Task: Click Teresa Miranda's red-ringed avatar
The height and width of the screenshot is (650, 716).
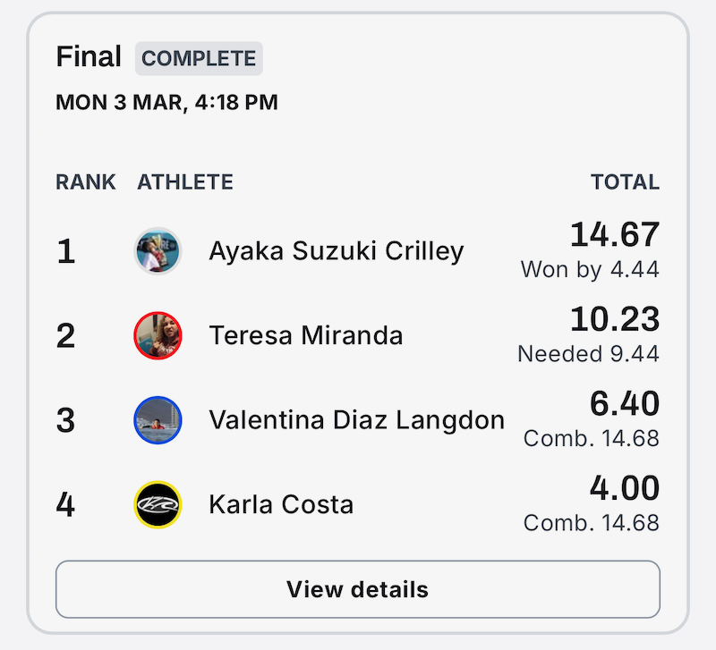Action: pyautogui.click(x=158, y=335)
